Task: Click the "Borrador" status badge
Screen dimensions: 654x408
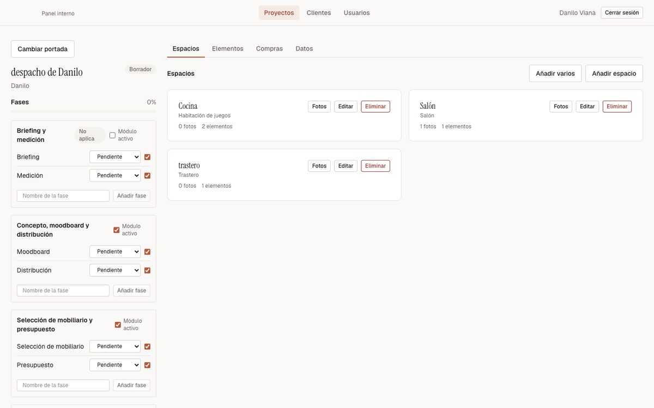Action: click(141, 70)
